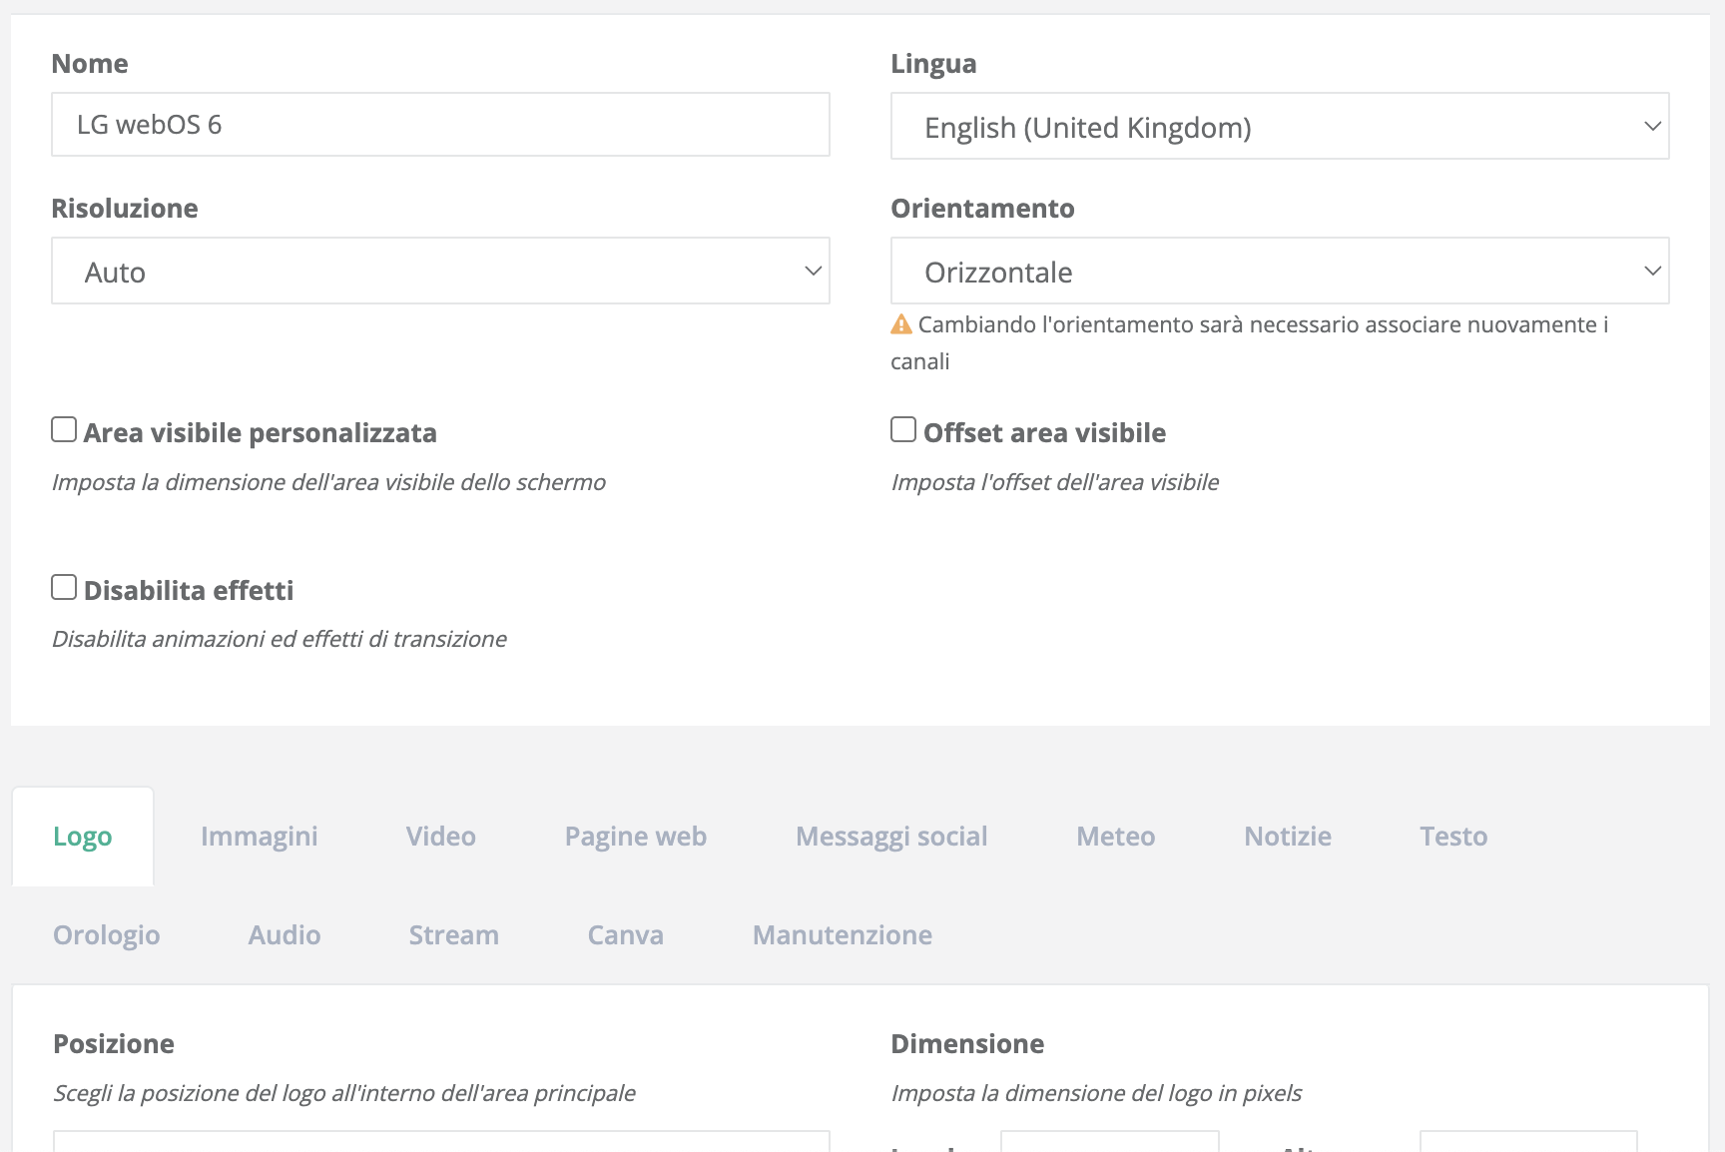Open the Orientamento dropdown

coord(1279,272)
